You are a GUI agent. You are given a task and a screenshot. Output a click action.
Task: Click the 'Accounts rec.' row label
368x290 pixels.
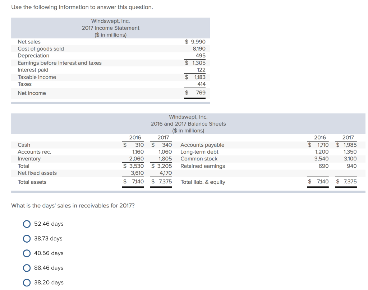pos(34,152)
